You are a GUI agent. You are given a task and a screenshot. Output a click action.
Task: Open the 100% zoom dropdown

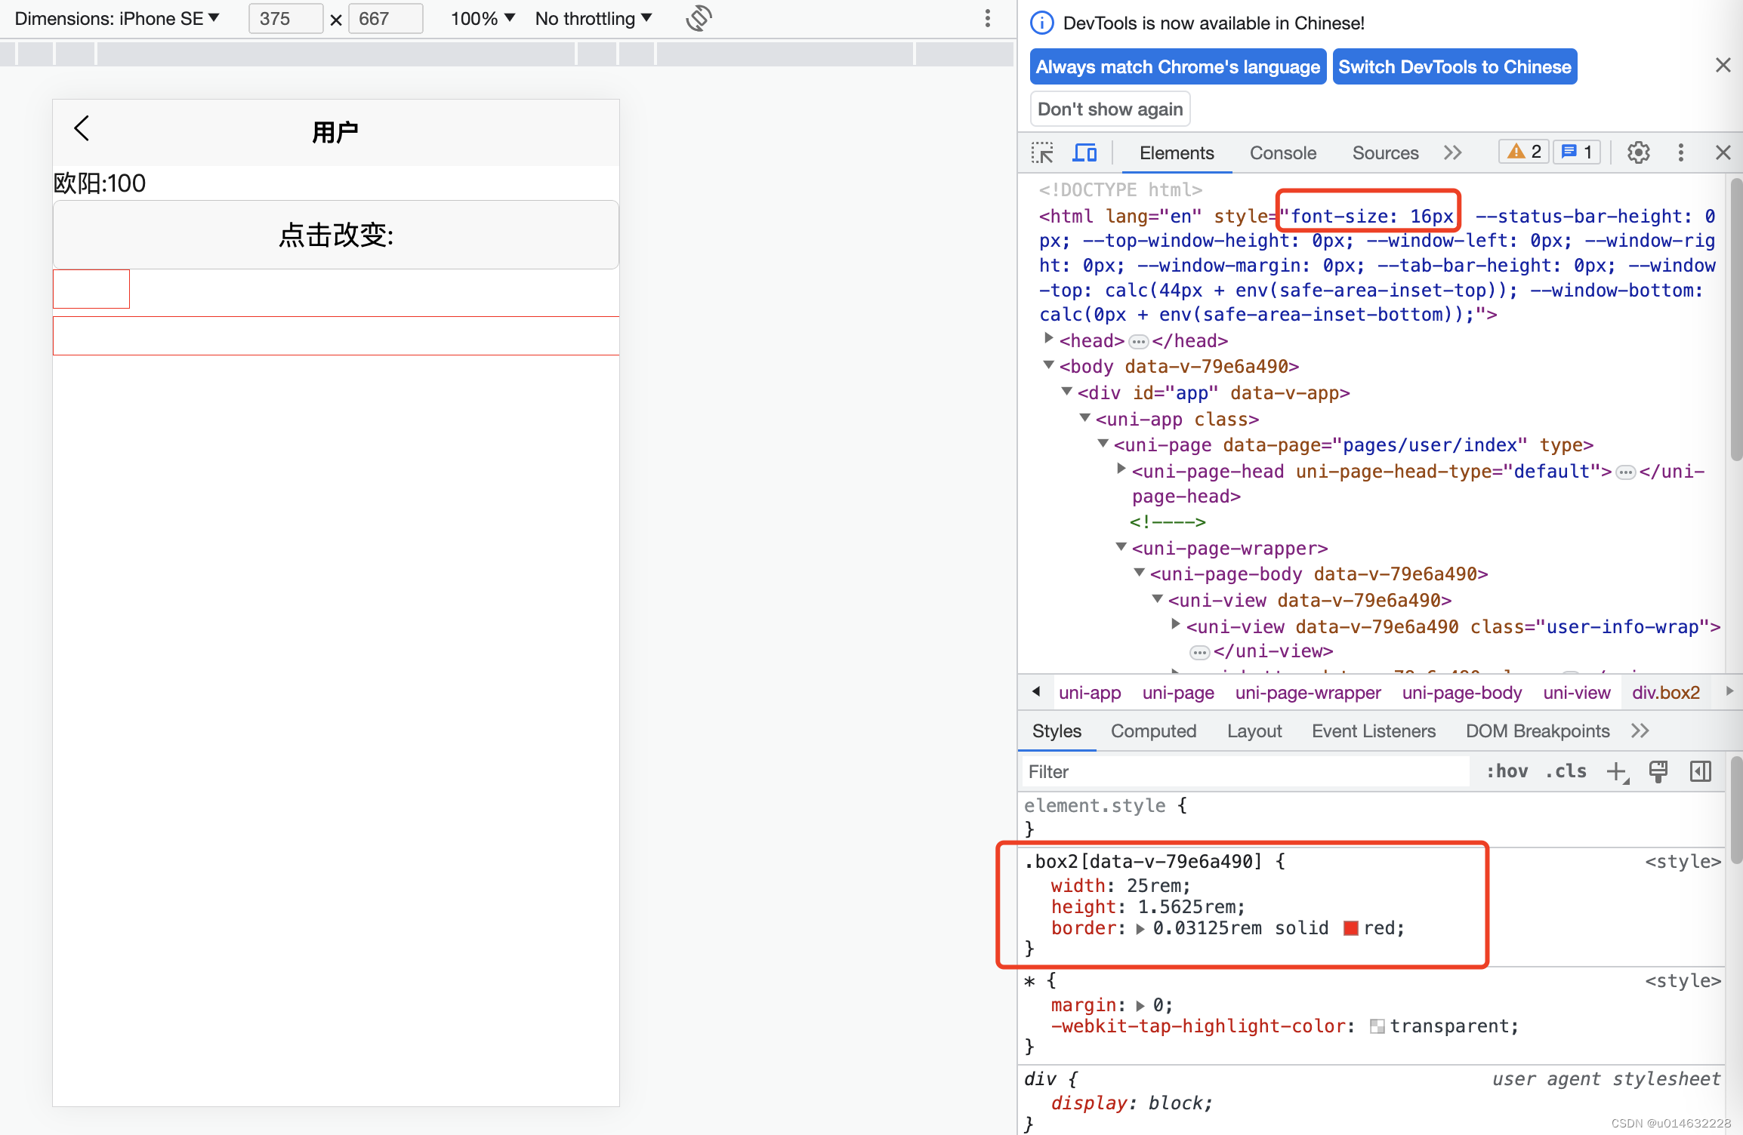point(483,19)
